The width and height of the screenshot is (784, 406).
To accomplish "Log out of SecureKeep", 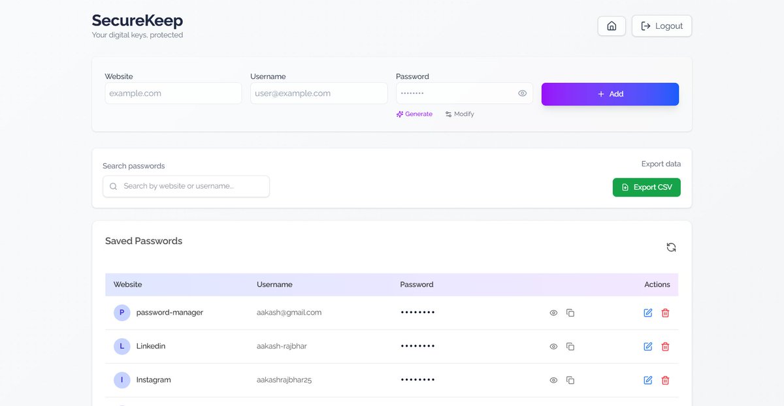I will pyautogui.click(x=662, y=26).
